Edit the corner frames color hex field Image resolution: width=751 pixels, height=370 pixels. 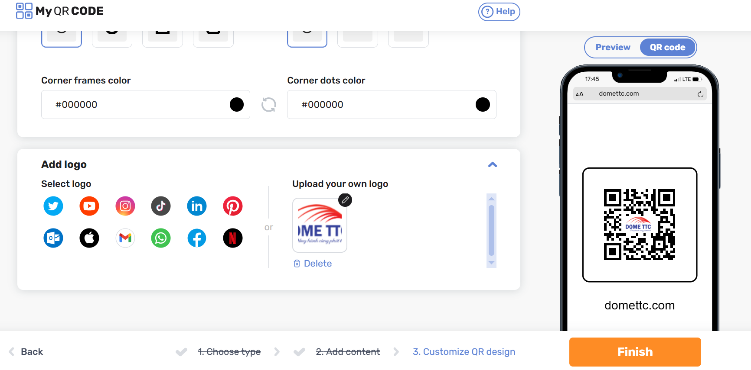(x=146, y=104)
